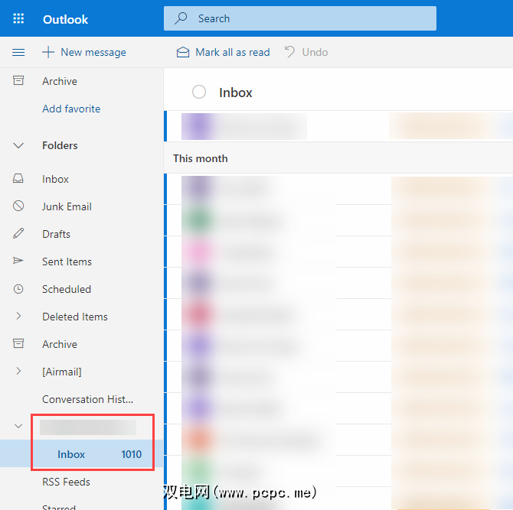
Task: Click Add favorite link
Action: [x=71, y=109]
